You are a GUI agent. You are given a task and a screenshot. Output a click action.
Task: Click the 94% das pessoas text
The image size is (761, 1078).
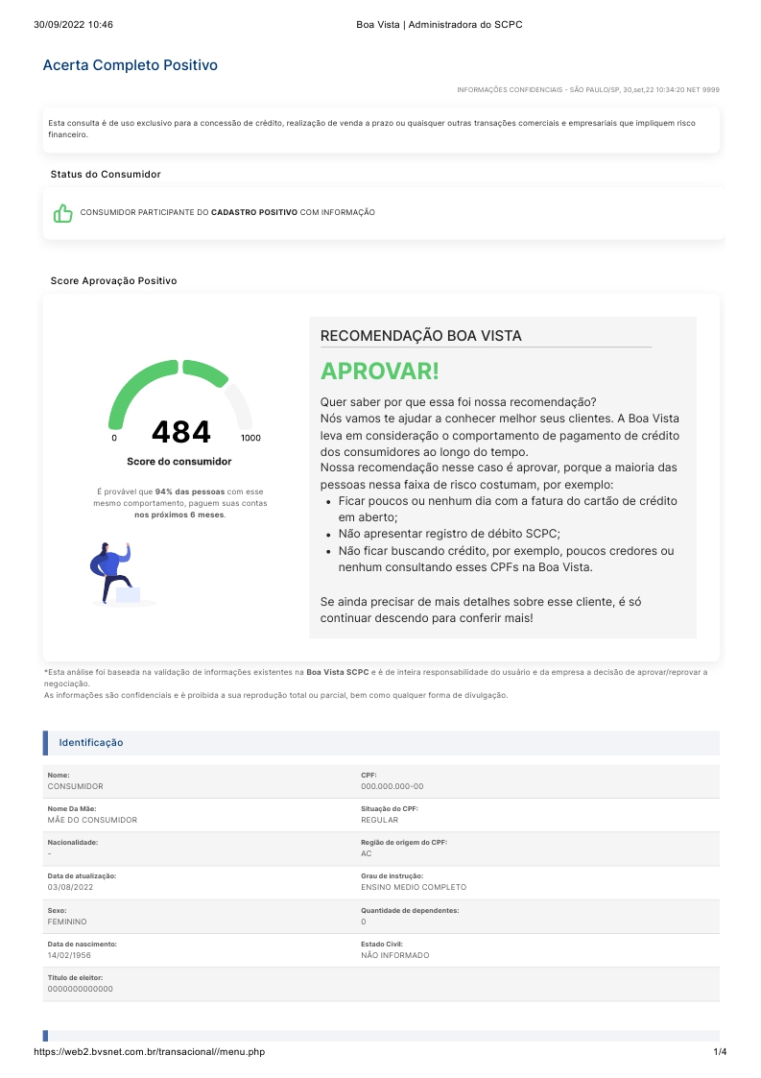click(x=190, y=492)
